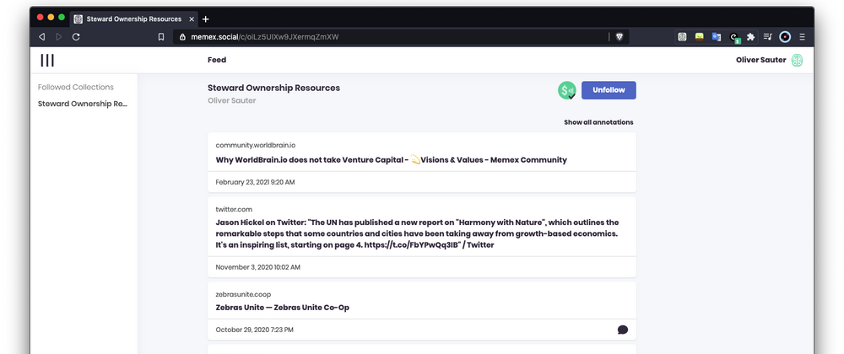Open Brave shields icon in address bar
844x354 pixels.
tap(619, 37)
